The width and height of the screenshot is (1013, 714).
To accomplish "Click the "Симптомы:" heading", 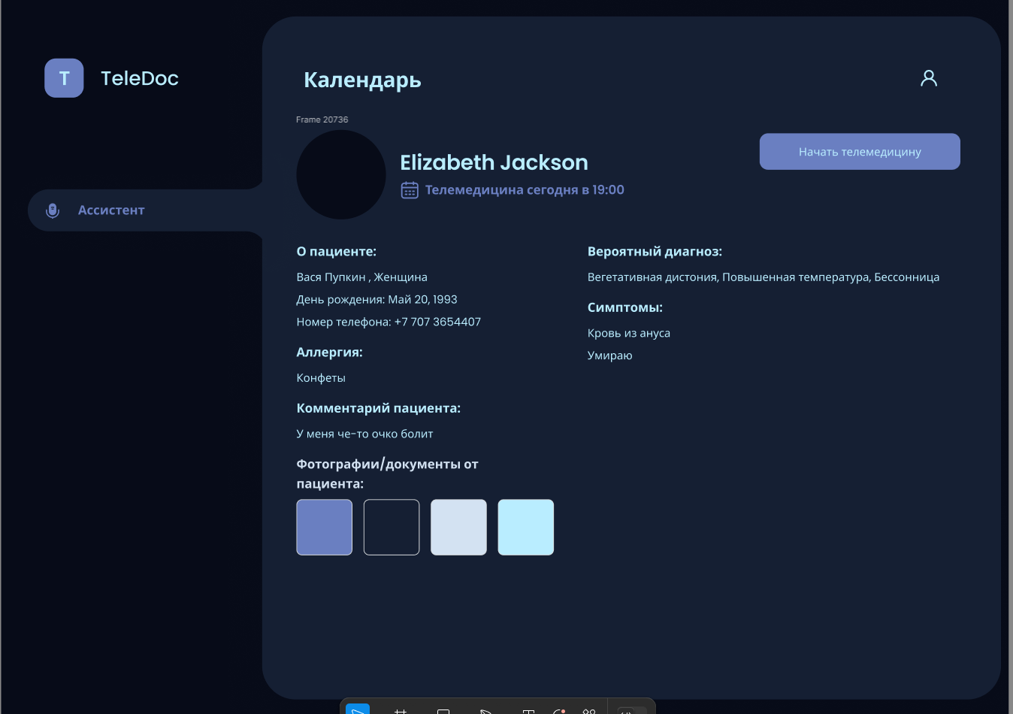I will (x=625, y=307).
